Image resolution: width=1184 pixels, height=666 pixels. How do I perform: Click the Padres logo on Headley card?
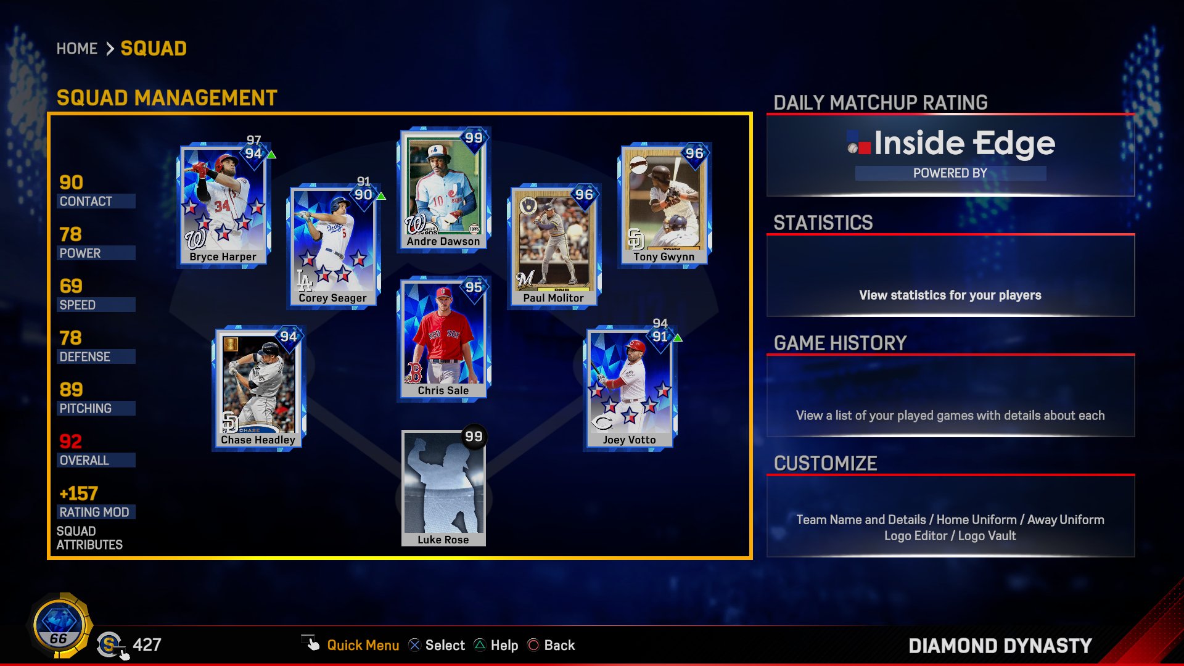tap(229, 422)
